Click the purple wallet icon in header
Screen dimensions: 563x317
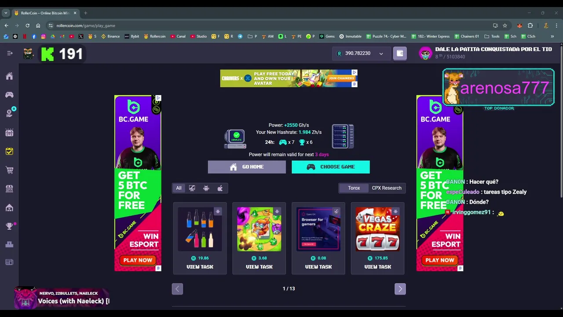[x=400, y=53]
